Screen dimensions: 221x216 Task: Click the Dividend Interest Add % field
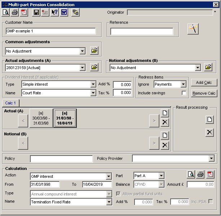pos(122,85)
